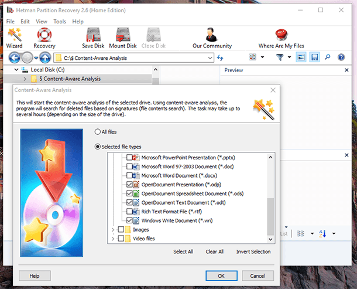Open Our Community
The width and height of the screenshot is (357, 289).
pos(212,38)
